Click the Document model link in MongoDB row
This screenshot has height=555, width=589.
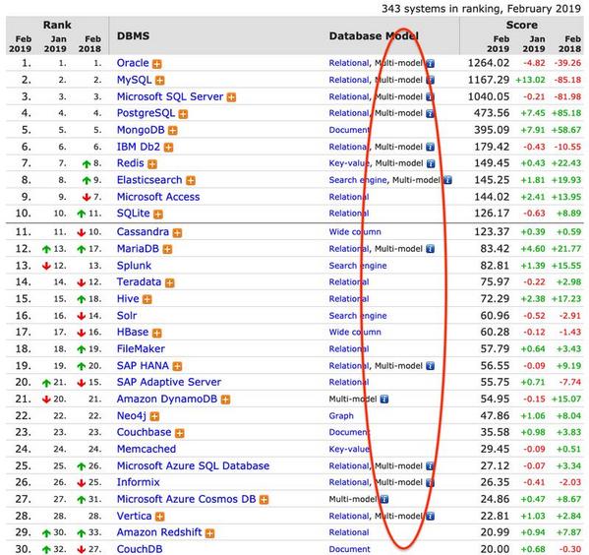(350, 130)
